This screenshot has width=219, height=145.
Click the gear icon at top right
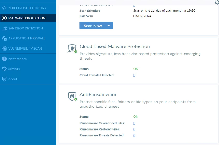point(217,2)
